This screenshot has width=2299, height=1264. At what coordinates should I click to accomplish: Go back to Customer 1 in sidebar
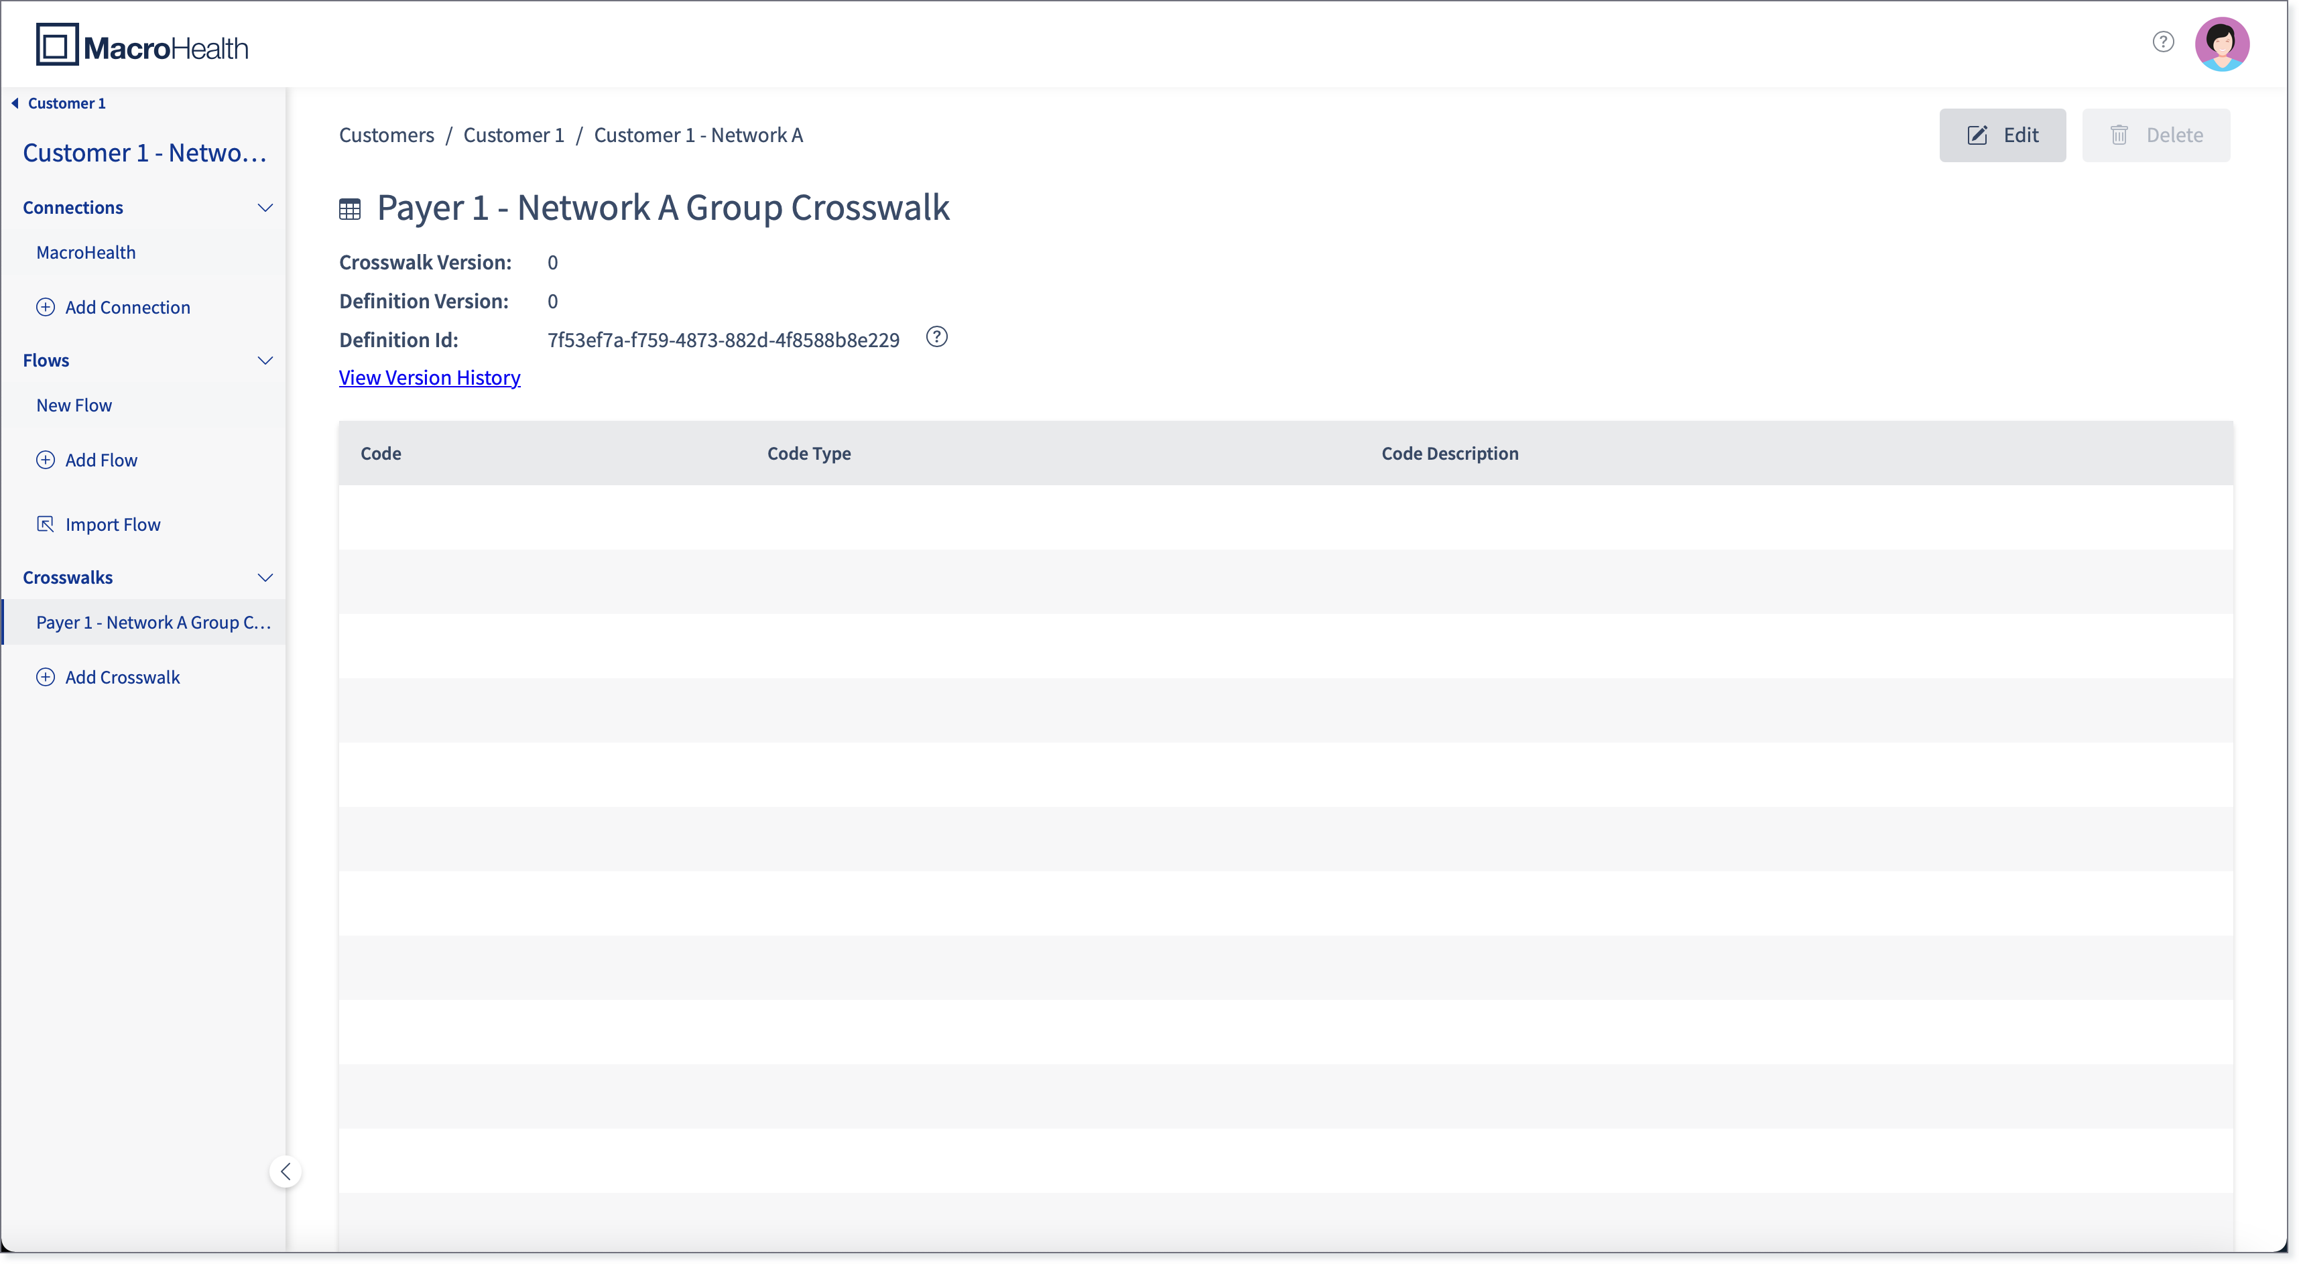(x=66, y=104)
